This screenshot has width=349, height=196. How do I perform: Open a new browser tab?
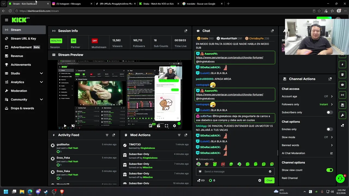click(x=228, y=4)
